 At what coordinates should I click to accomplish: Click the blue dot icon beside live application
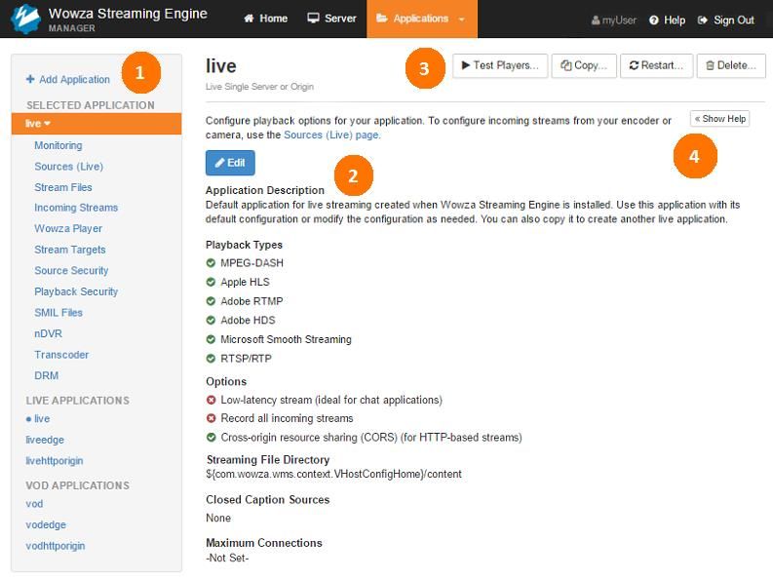click(28, 419)
